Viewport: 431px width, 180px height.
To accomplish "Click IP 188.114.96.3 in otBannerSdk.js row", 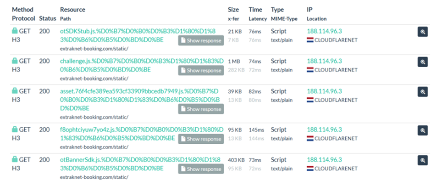I will [324, 160].
